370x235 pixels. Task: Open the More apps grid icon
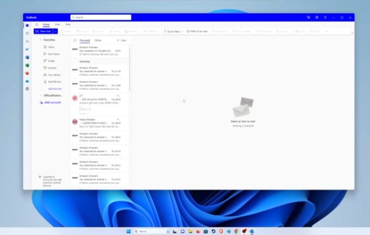(x=27, y=89)
